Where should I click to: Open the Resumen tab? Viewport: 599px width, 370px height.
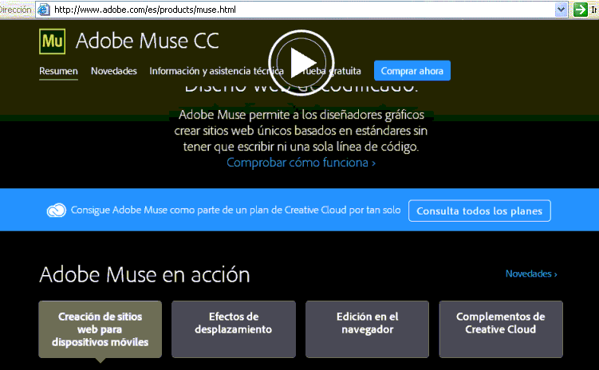58,71
